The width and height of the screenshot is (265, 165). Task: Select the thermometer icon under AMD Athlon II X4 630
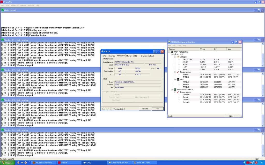point(178,92)
